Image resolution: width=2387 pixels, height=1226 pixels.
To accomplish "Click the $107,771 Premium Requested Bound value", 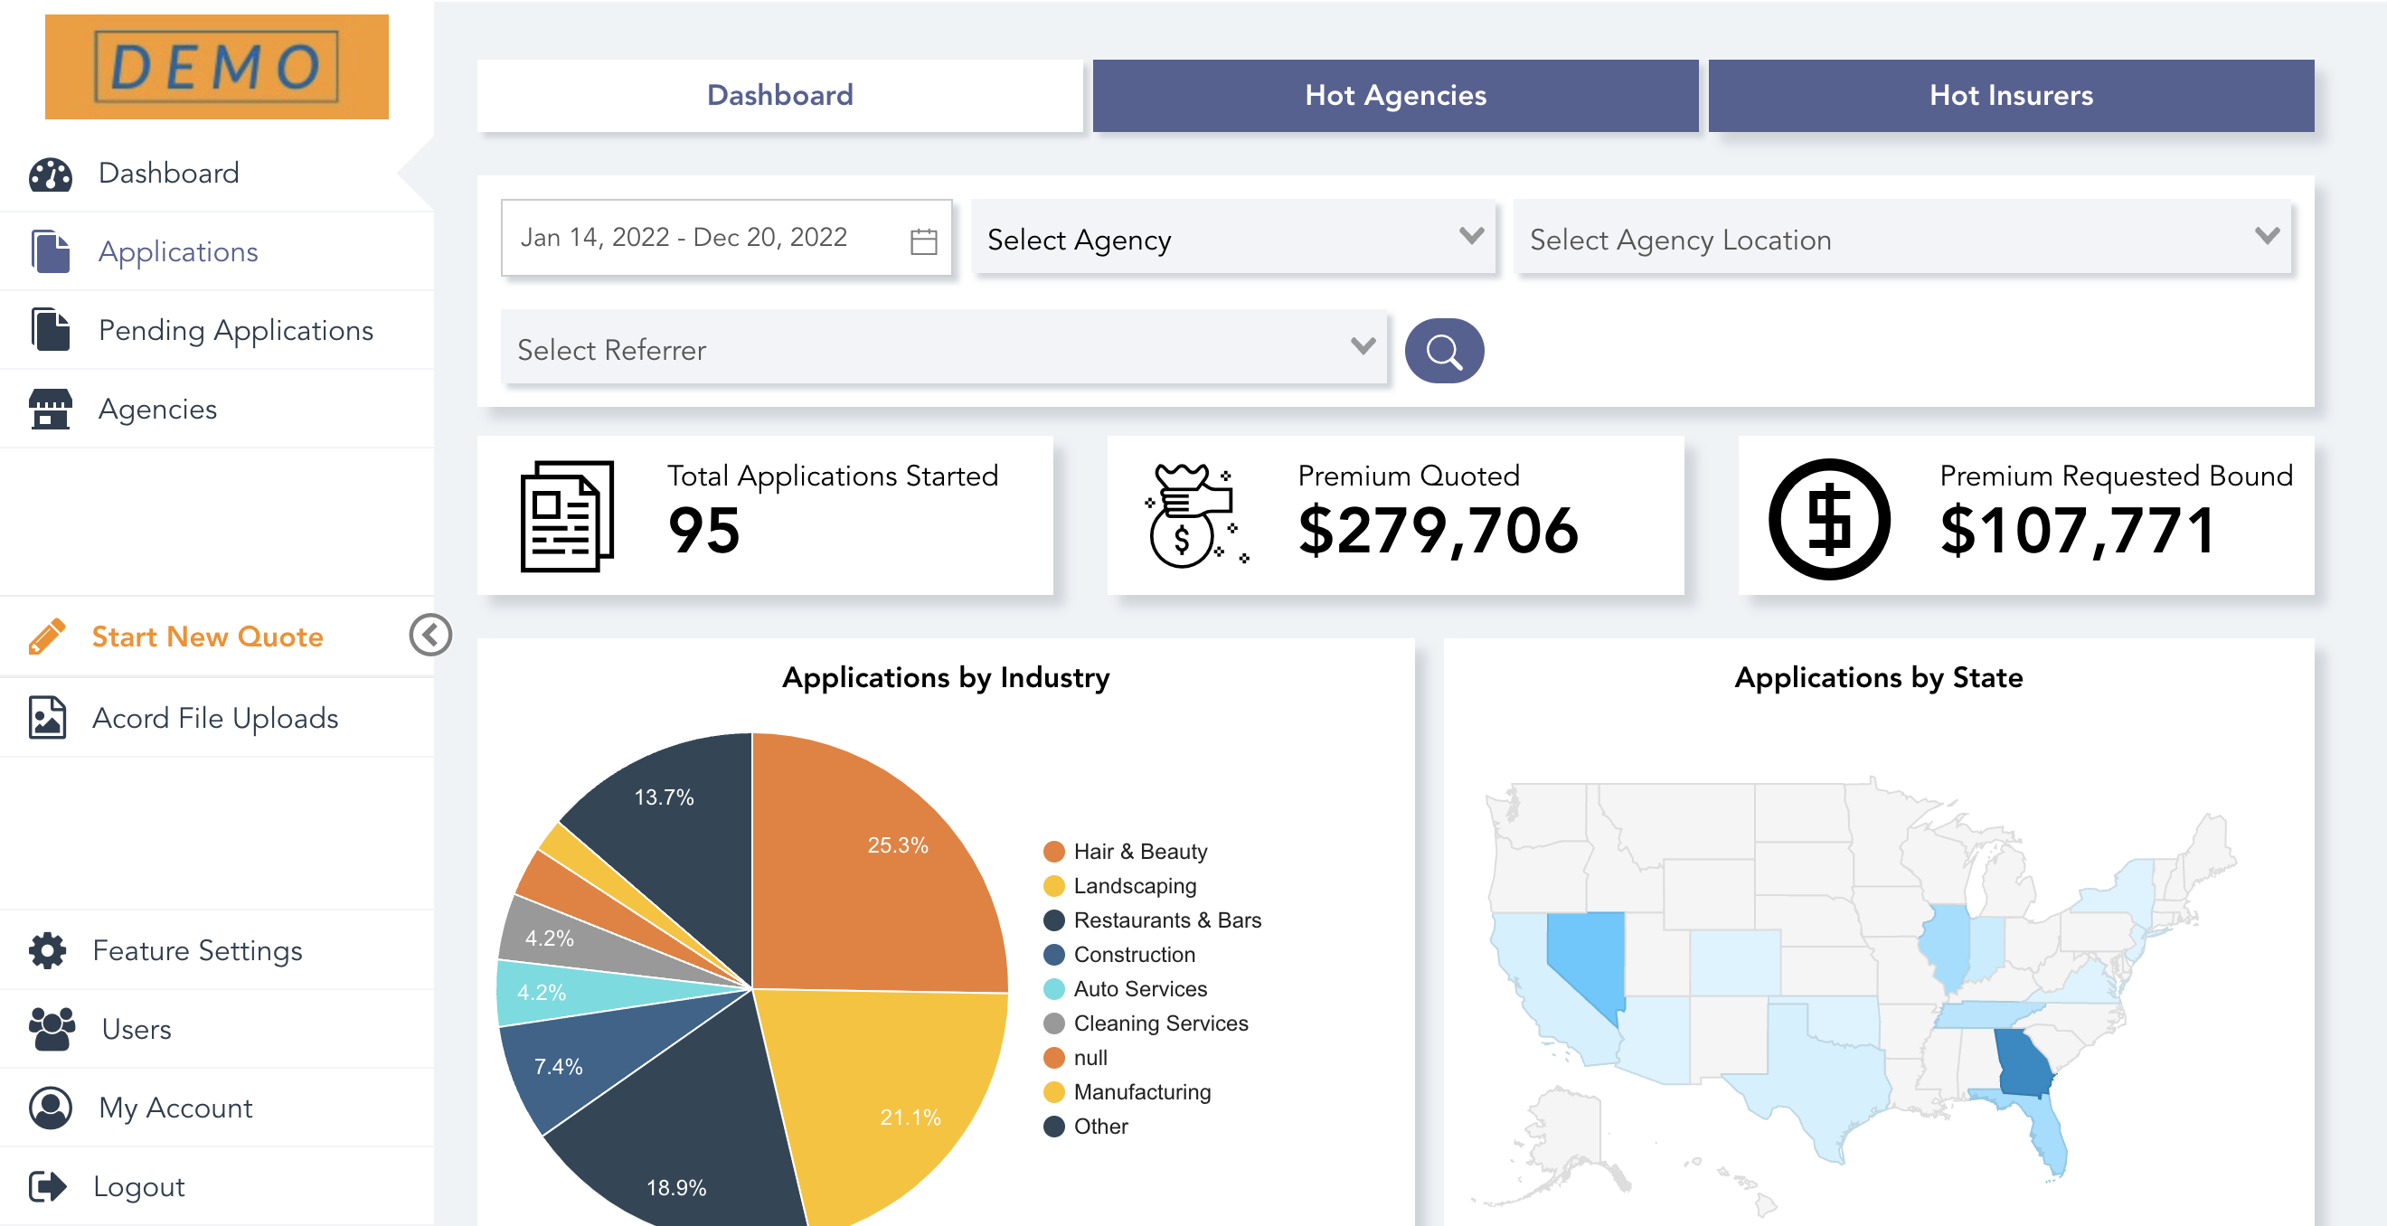I will (2077, 531).
